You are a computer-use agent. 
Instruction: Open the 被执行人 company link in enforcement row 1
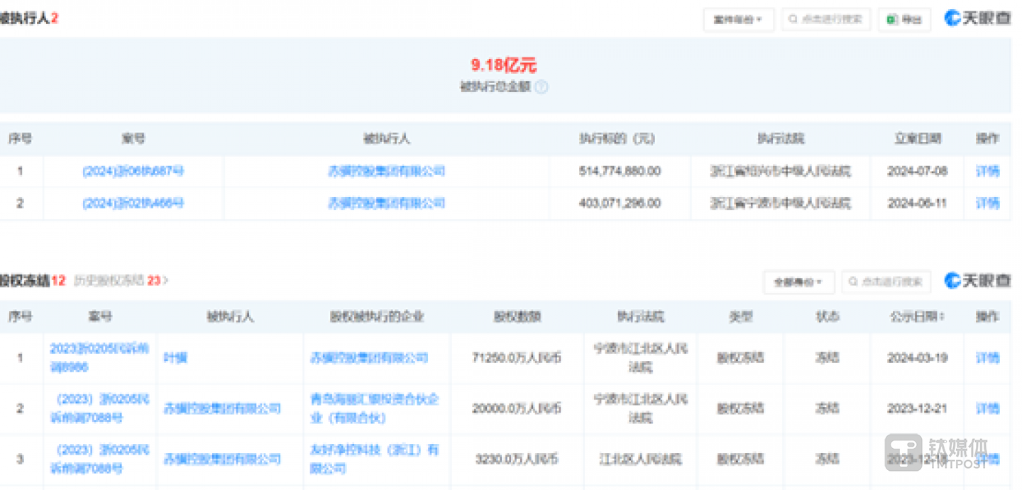[386, 171]
